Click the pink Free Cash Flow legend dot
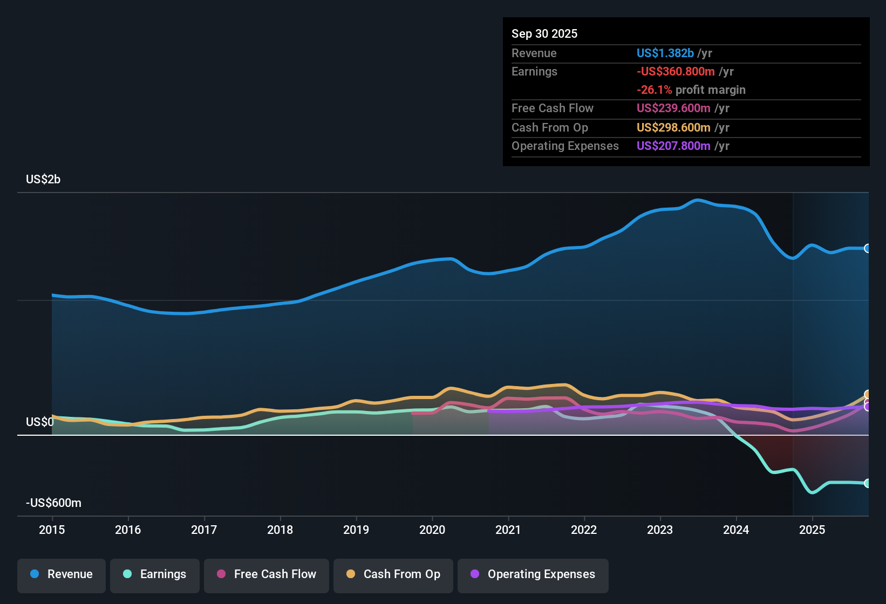The height and width of the screenshot is (604, 886). tap(221, 574)
